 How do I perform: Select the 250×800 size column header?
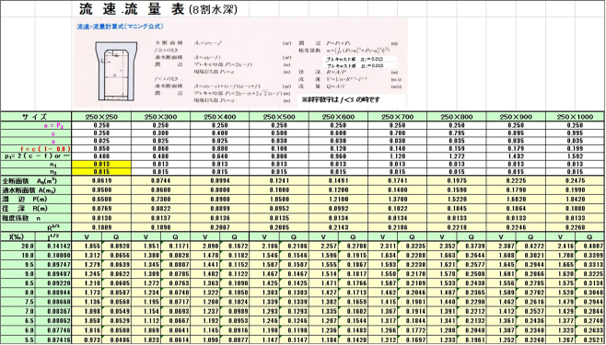457,117
